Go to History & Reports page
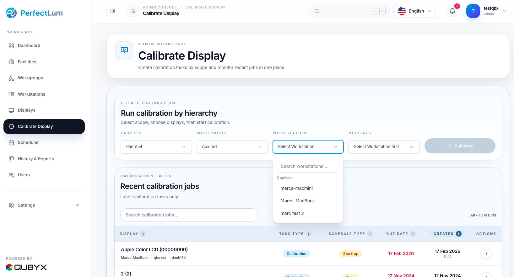The height and width of the screenshot is (277, 514). [36, 159]
